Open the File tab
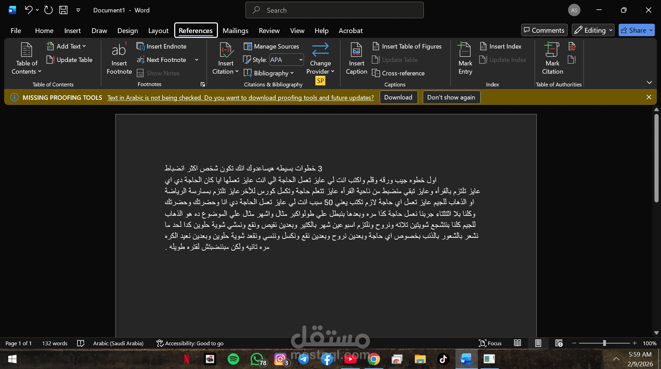661x369 pixels. pyautogui.click(x=16, y=30)
